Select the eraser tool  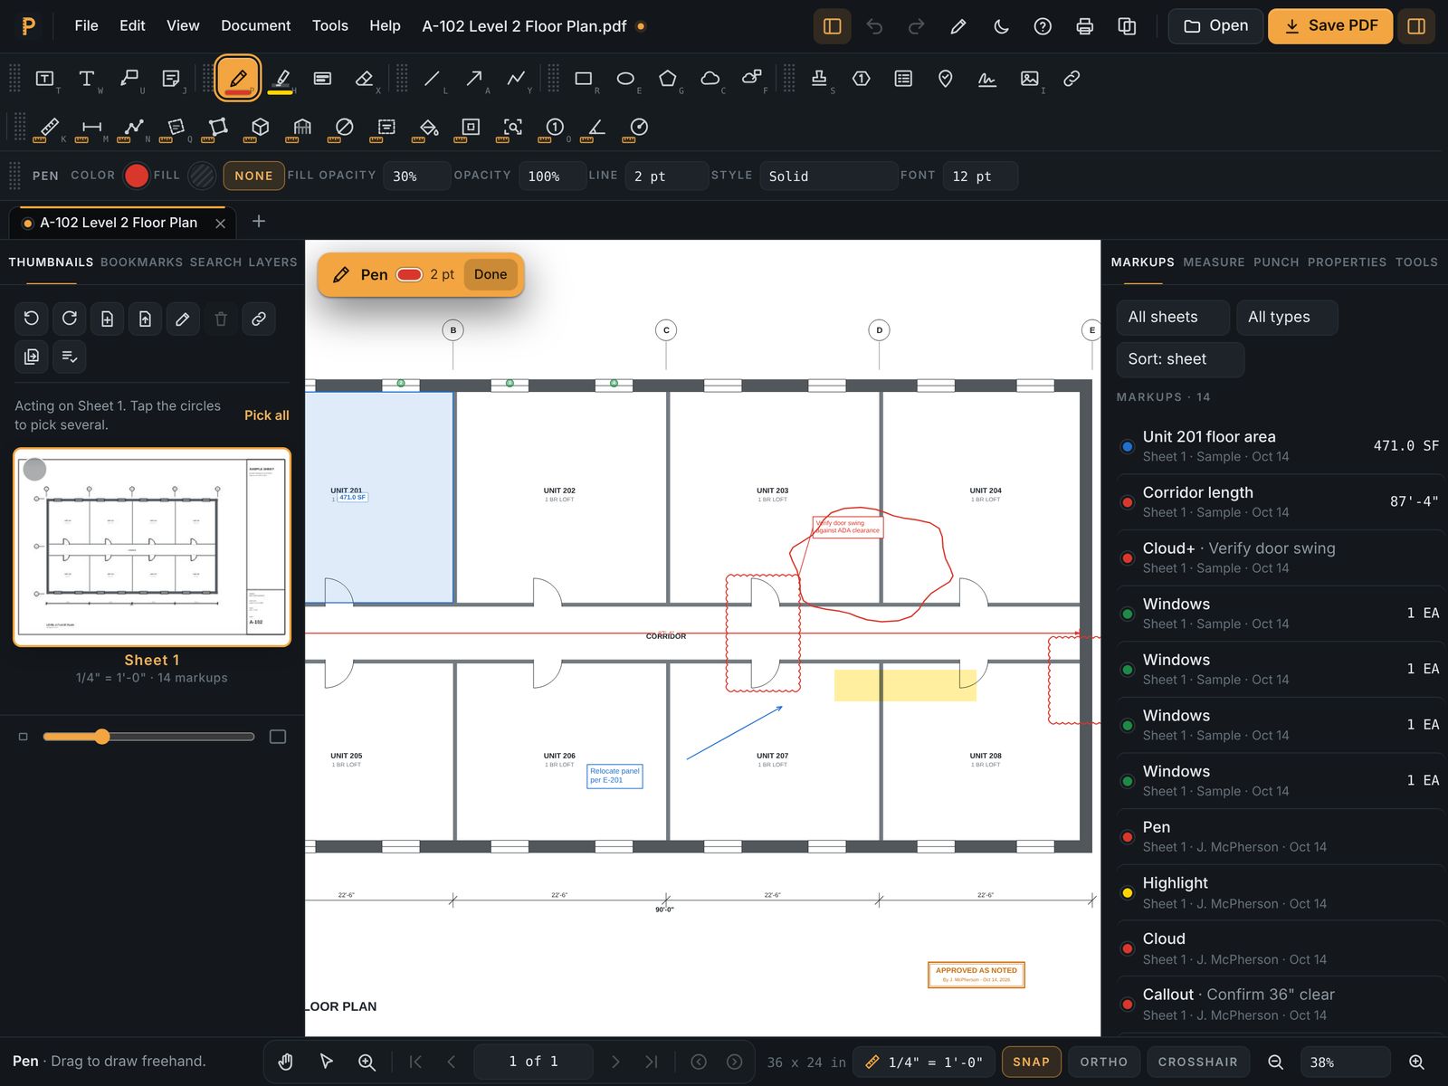365,79
